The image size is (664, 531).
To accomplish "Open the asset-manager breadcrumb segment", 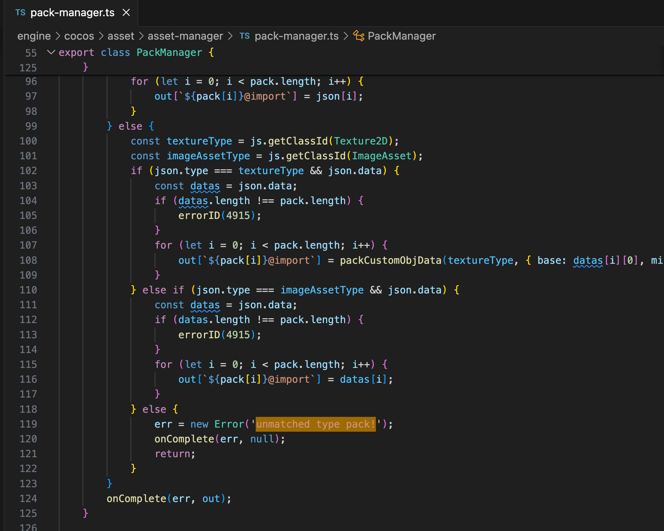I will point(185,36).
